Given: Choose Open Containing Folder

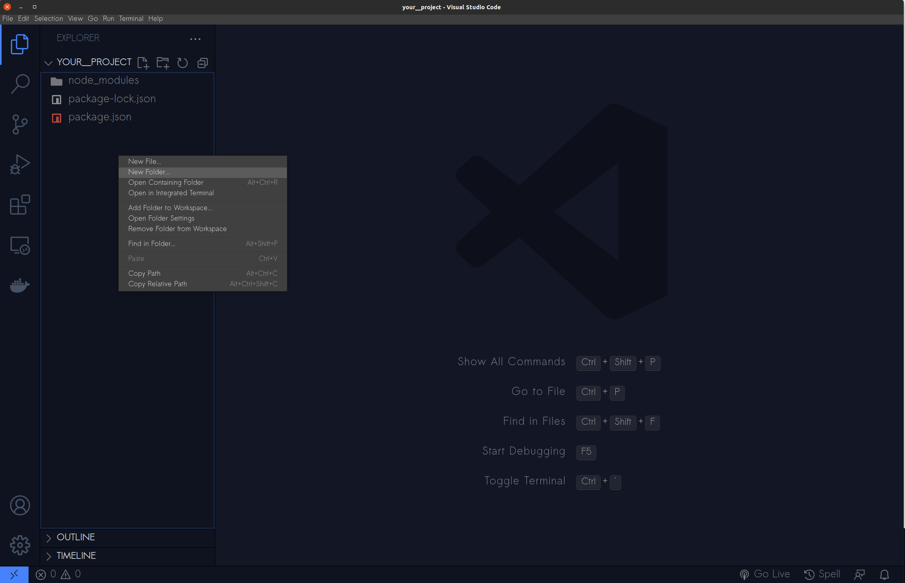Looking at the screenshot, I should pyautogui.click(x=202, y=182).
